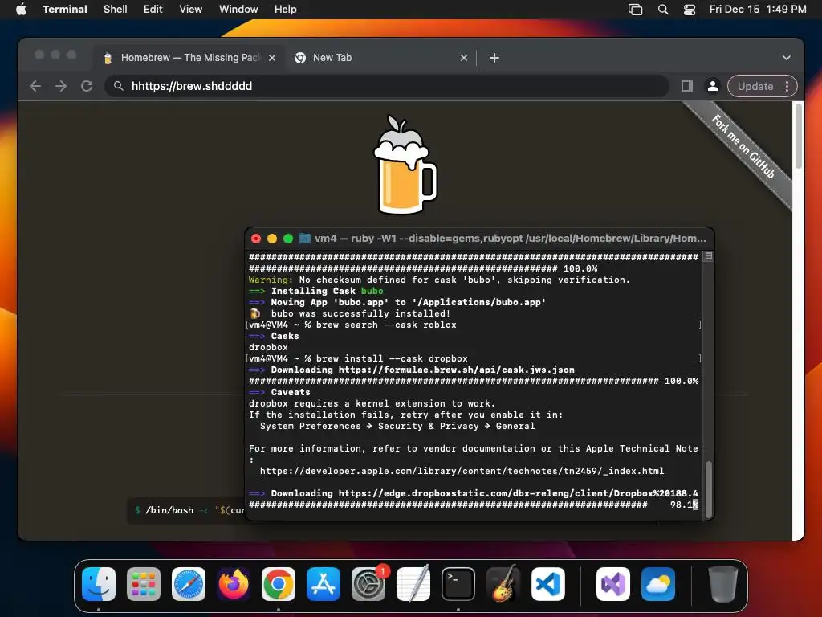Screen dimensions: 822x617
Task: Close the New Tab tab
Action: click(x=463, y=58)
